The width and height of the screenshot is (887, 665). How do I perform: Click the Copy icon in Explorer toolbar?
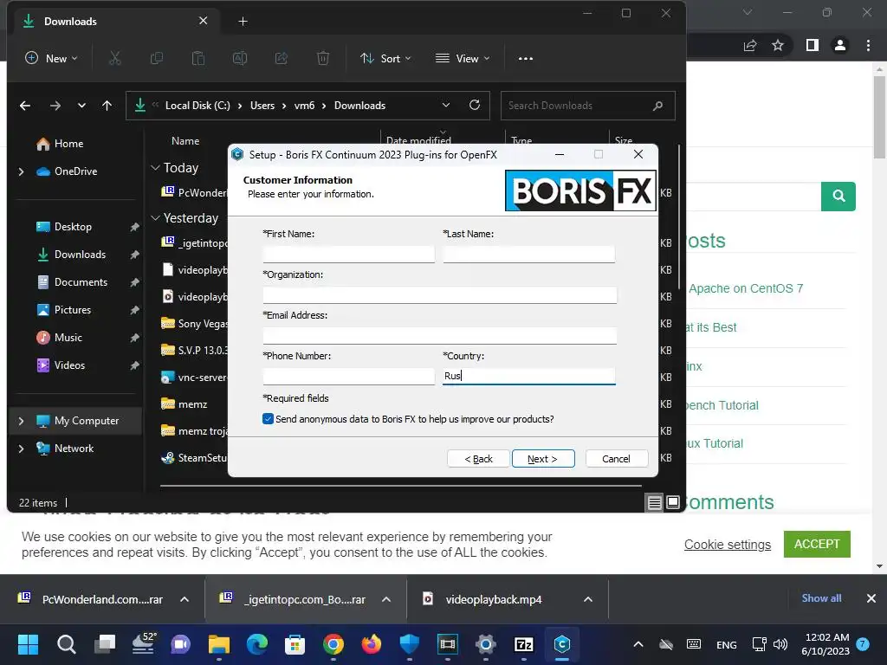[157, 58]
